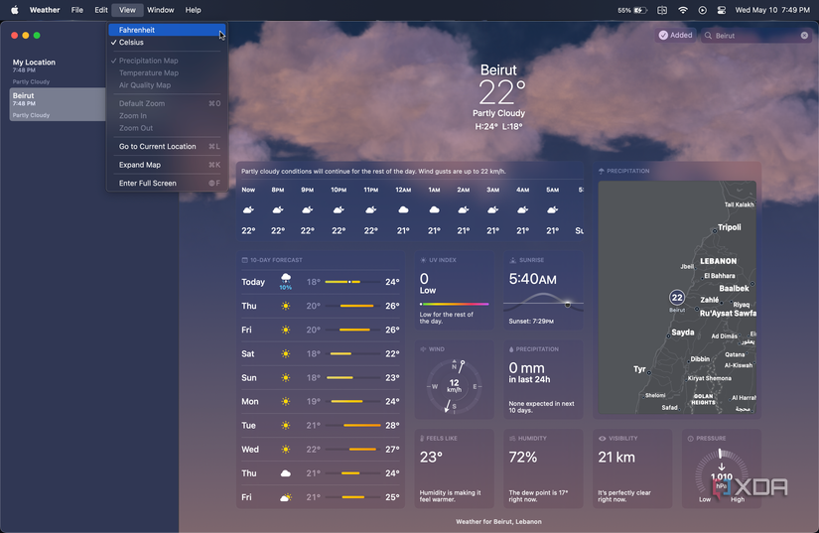Click the sunrise arc graph
This screenshot has height=533, width=819.
(543, 303)
